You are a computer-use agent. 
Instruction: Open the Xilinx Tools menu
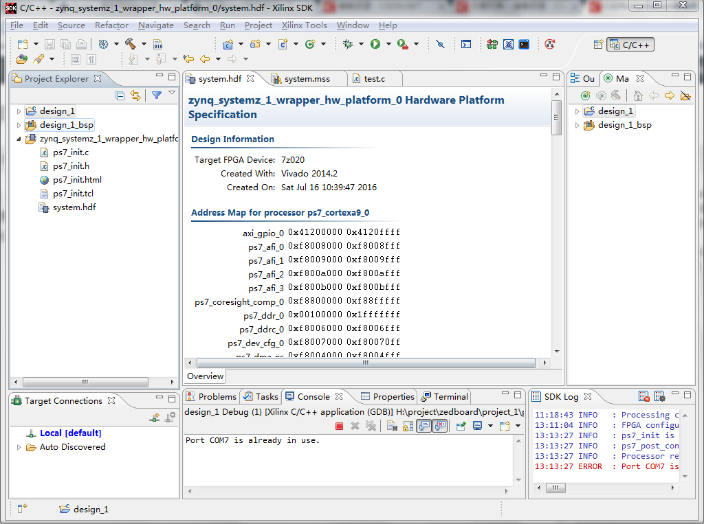point(304,25)
